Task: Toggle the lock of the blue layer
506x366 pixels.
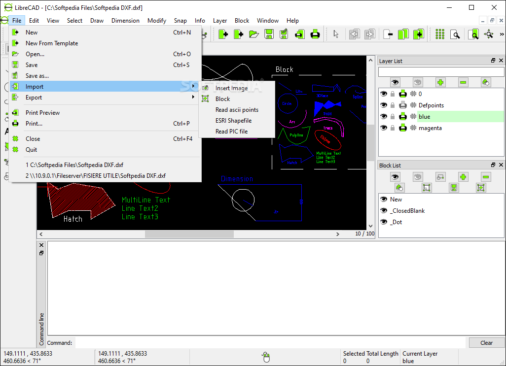Action: point(393,116)
